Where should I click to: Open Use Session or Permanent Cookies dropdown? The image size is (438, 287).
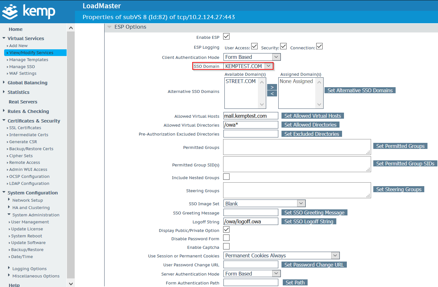point(281,255)
